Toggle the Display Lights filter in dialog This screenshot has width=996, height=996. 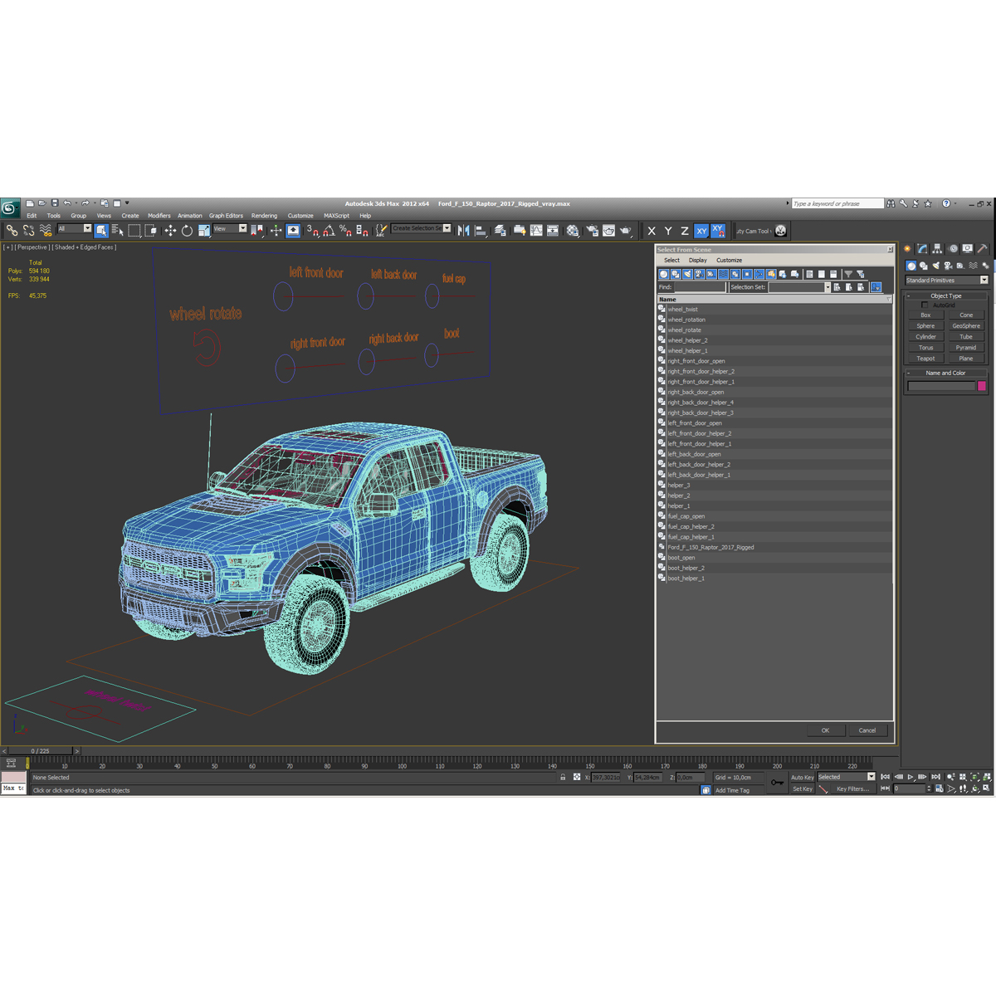point(687,274)
